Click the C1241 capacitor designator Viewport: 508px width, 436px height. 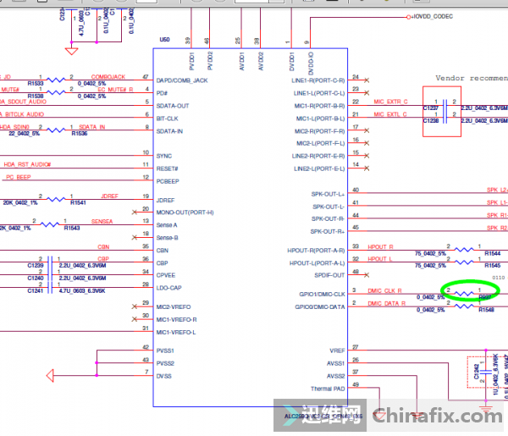click(x=36, y=291)
